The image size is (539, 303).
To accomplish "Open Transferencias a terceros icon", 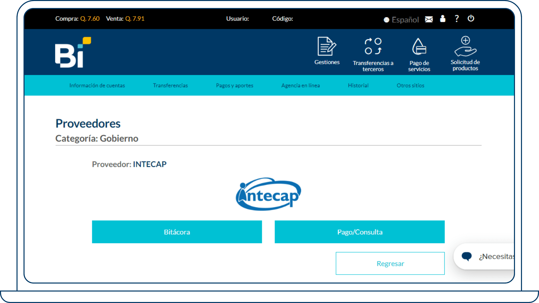I will click(373, 46).
